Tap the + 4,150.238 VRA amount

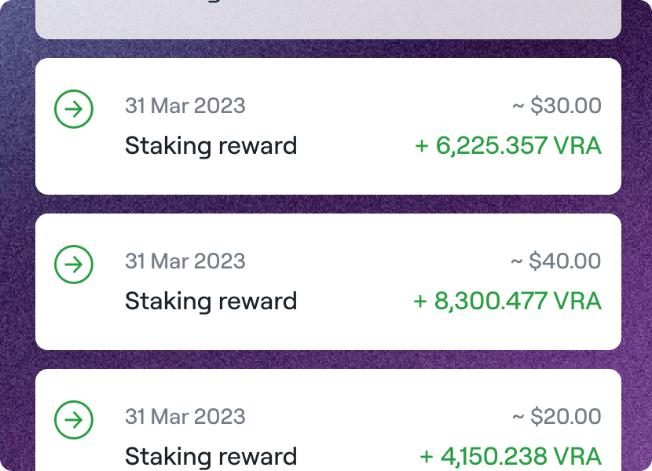click(511, 456)
